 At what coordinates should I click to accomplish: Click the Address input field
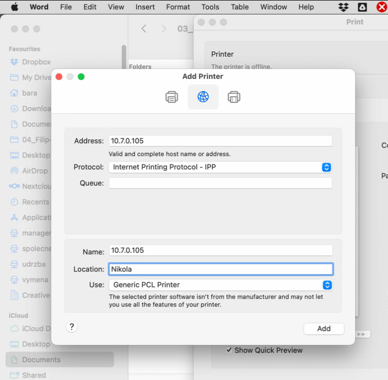[x=220, y=141]
